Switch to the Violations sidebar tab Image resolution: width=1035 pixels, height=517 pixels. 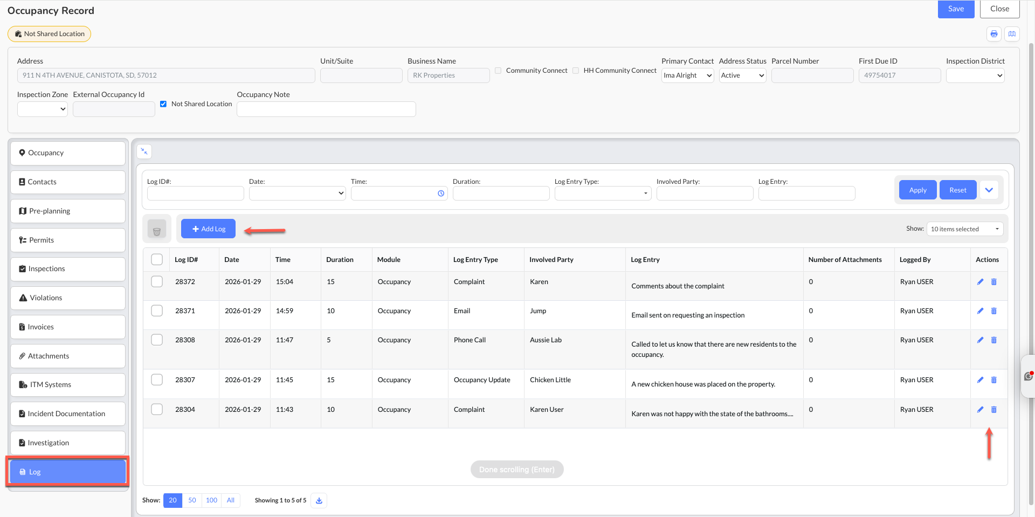tap(68, 298)
